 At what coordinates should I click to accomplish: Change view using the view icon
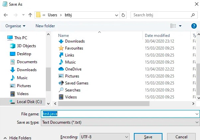coord(173,26)
